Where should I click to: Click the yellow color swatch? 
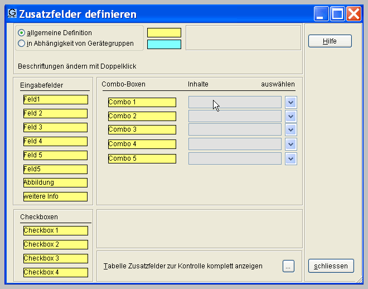164,33
